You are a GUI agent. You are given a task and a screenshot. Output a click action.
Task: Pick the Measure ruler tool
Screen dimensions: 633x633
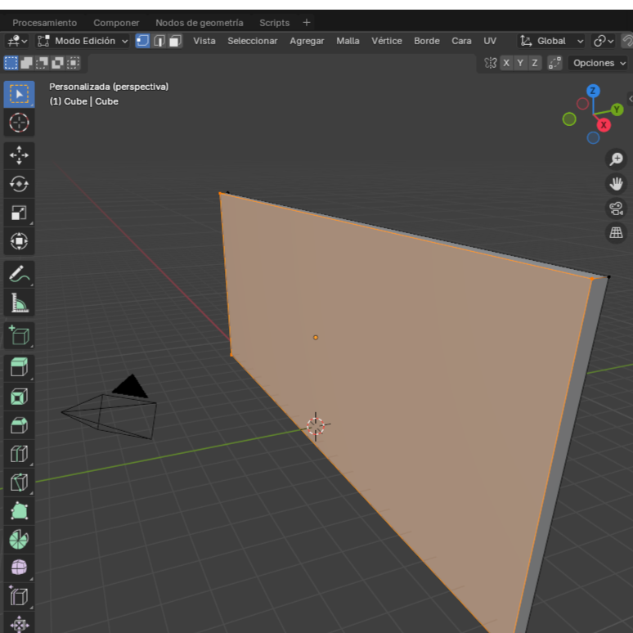pos(19,303)
